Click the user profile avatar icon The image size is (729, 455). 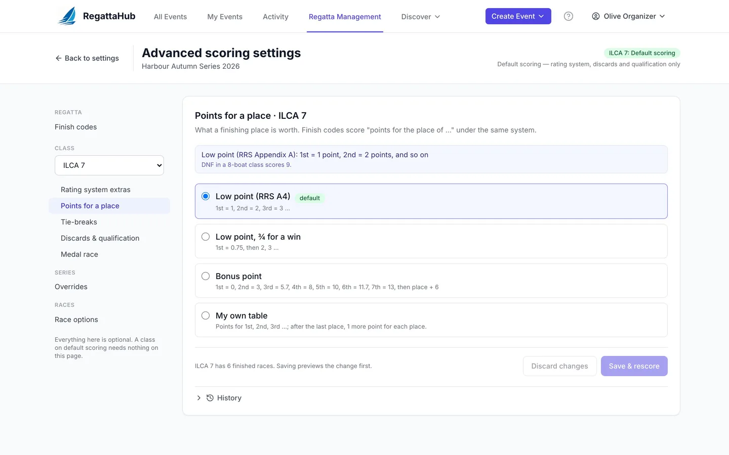[x=596, y=16]
